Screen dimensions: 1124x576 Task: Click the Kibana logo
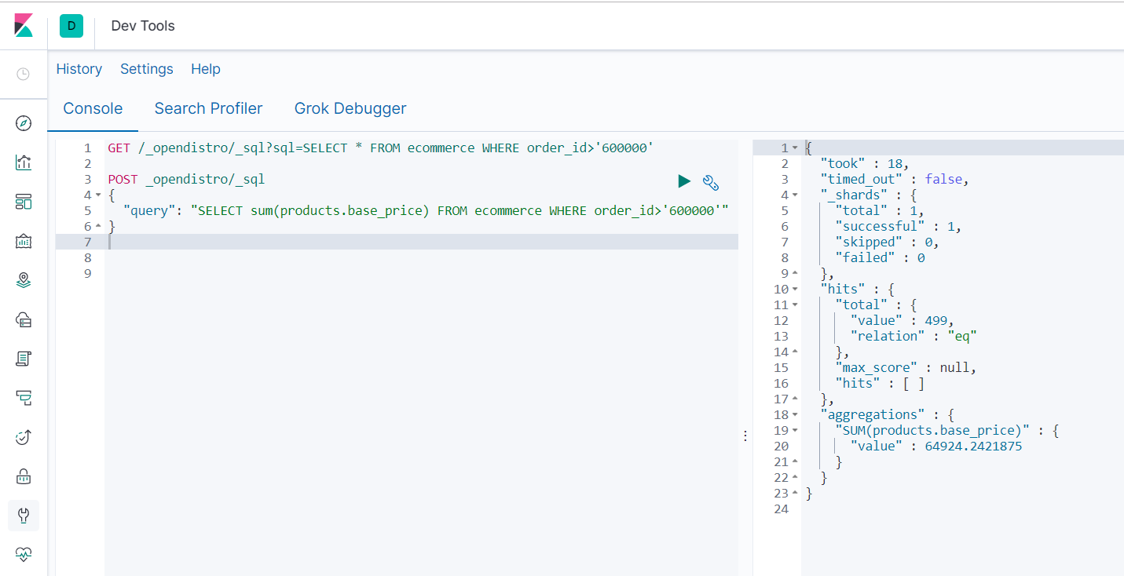click(x=24, y=25)
